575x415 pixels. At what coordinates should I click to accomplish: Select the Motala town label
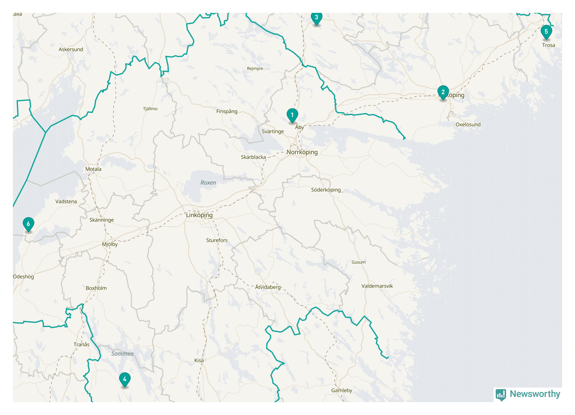pyautogui.click(x=93, y=169)
